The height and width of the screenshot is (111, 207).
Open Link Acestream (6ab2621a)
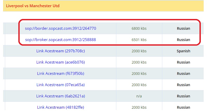coord(61,96)
